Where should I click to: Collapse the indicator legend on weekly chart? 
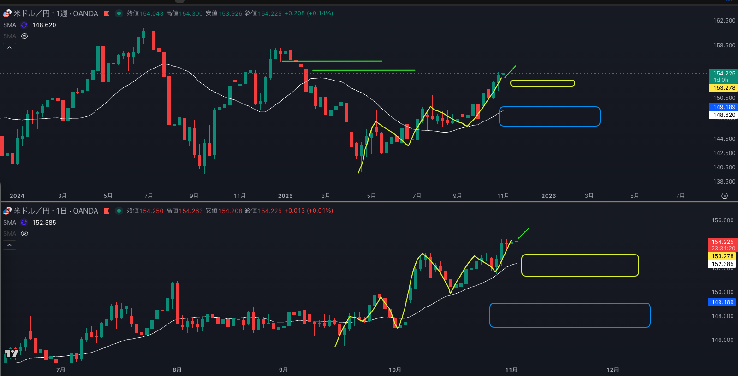pyautogui.click(x=9, y=48)
